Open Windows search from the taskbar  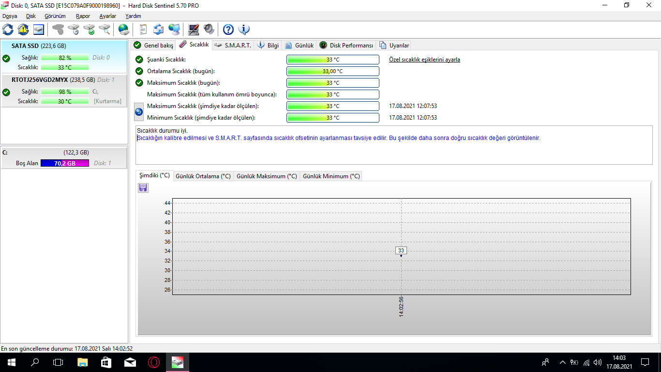35,362
